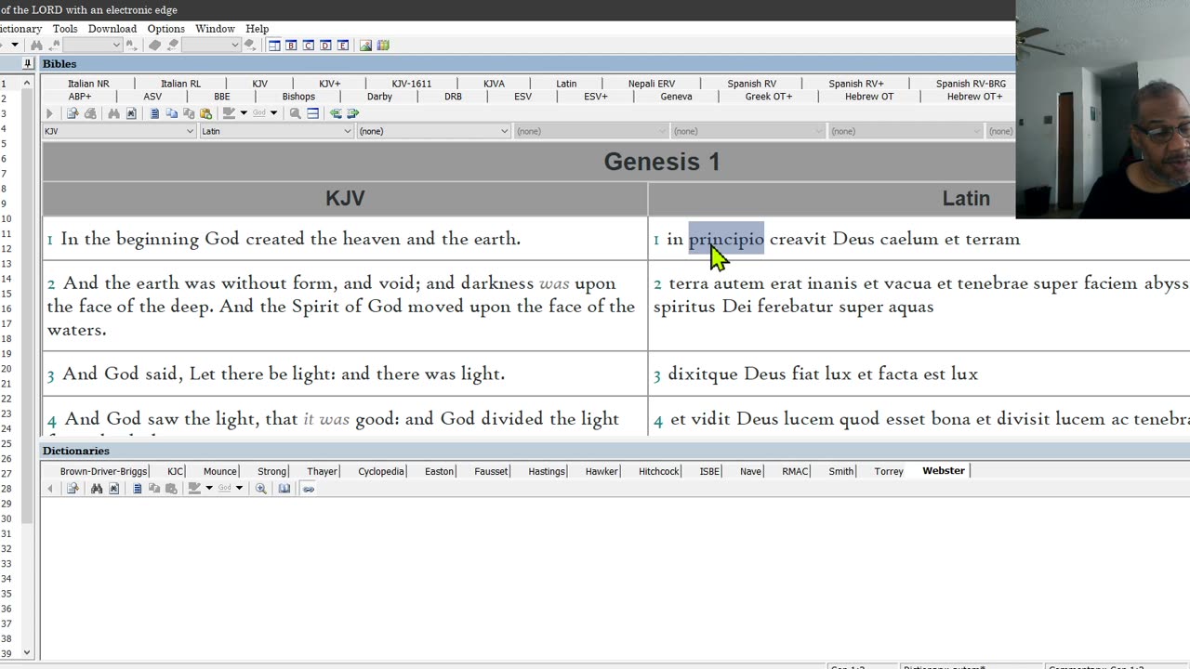
Task: Open the Download menu
Action: (x=112, y=29)
